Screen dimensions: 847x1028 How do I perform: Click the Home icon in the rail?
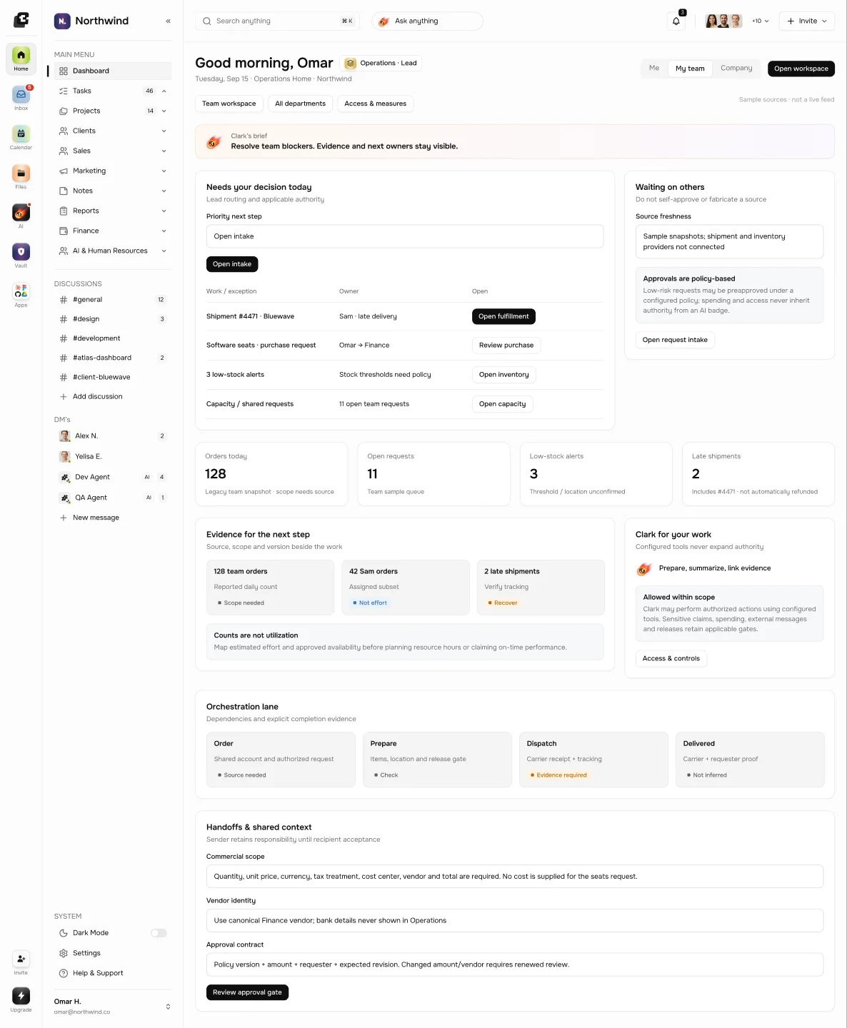pos(21,56)
